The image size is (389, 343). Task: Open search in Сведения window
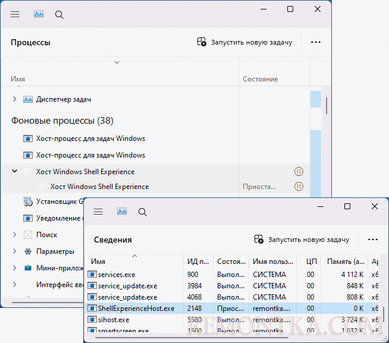pos(142,212)
